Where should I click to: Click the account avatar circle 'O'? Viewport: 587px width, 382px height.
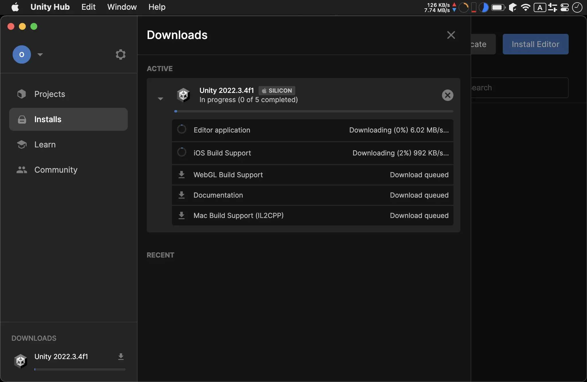click(x=22, y=54)
